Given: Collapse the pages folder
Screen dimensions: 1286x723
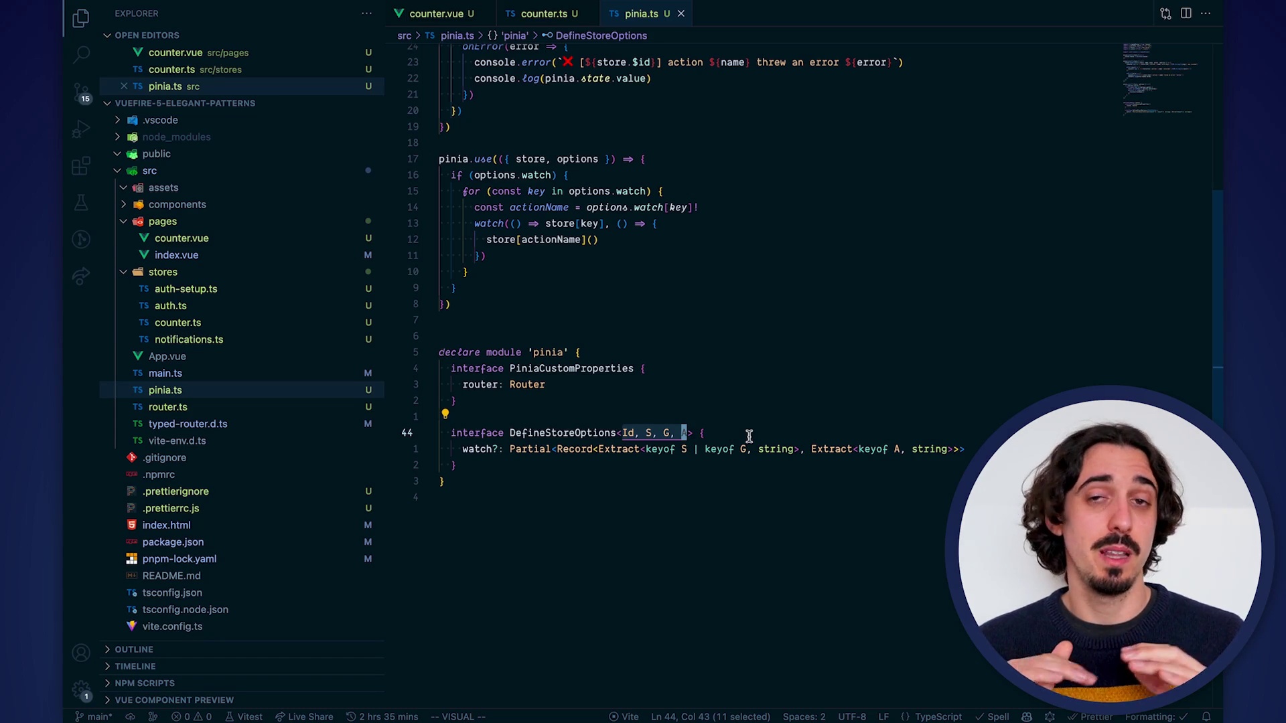Looking at the screenshot, I should point(162,221).
